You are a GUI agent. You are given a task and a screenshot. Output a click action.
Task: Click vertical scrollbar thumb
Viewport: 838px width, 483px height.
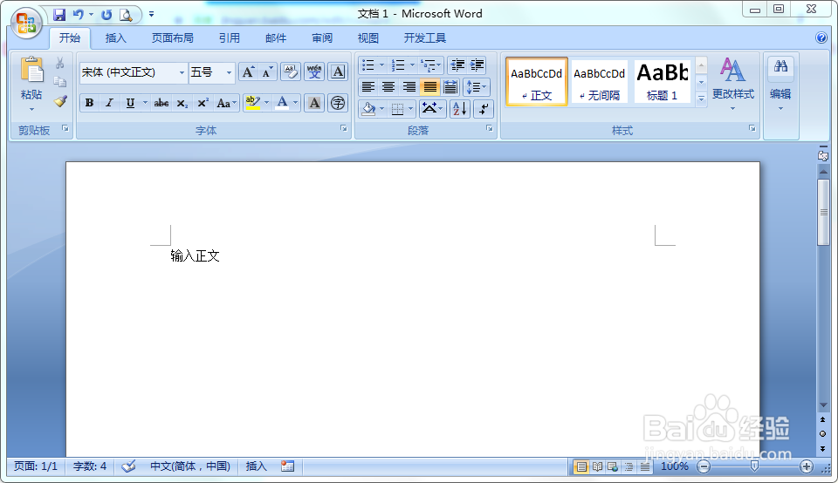[x=823, y=213]
